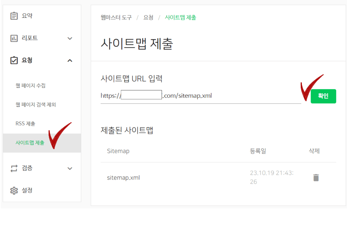Select the 요약 clipboard icon in sidebar
347x231 pixels.
click(x=14, y=16)
